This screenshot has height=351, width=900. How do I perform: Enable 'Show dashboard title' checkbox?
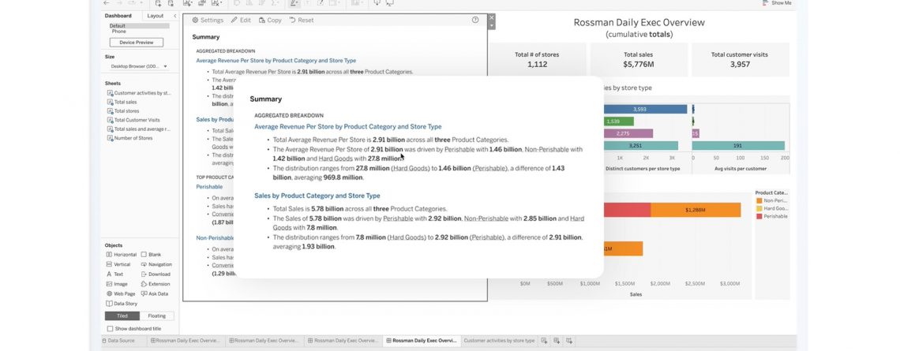click(111, 329)
